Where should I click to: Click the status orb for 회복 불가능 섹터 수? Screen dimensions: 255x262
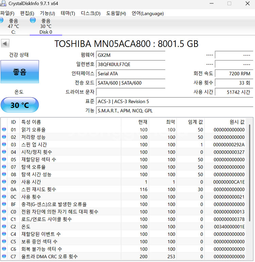click(x=4, y=249)
